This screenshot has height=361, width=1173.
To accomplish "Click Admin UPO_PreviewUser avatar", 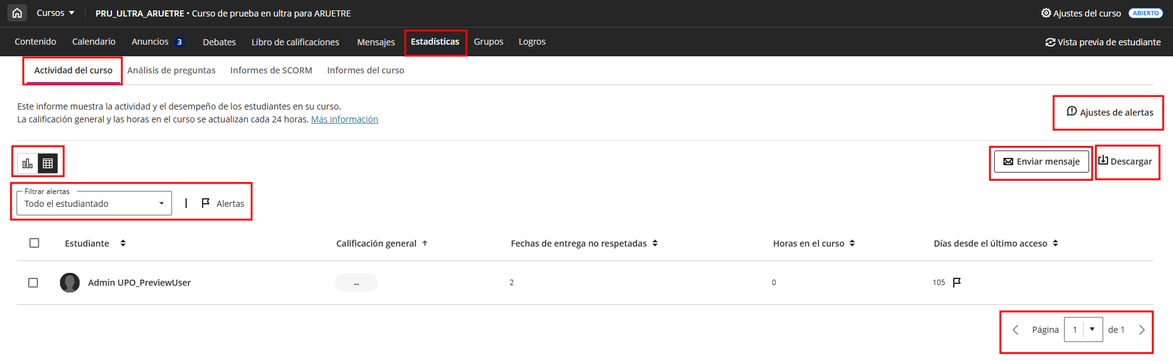I will [x=70, y=283].
